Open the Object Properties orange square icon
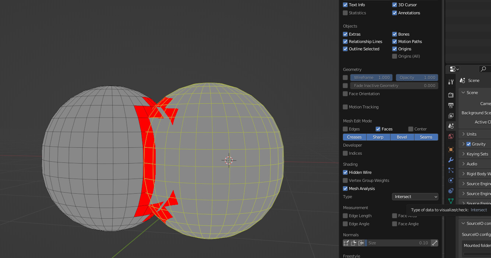Viewport: 491px width, 258px height. pos(451,149)
